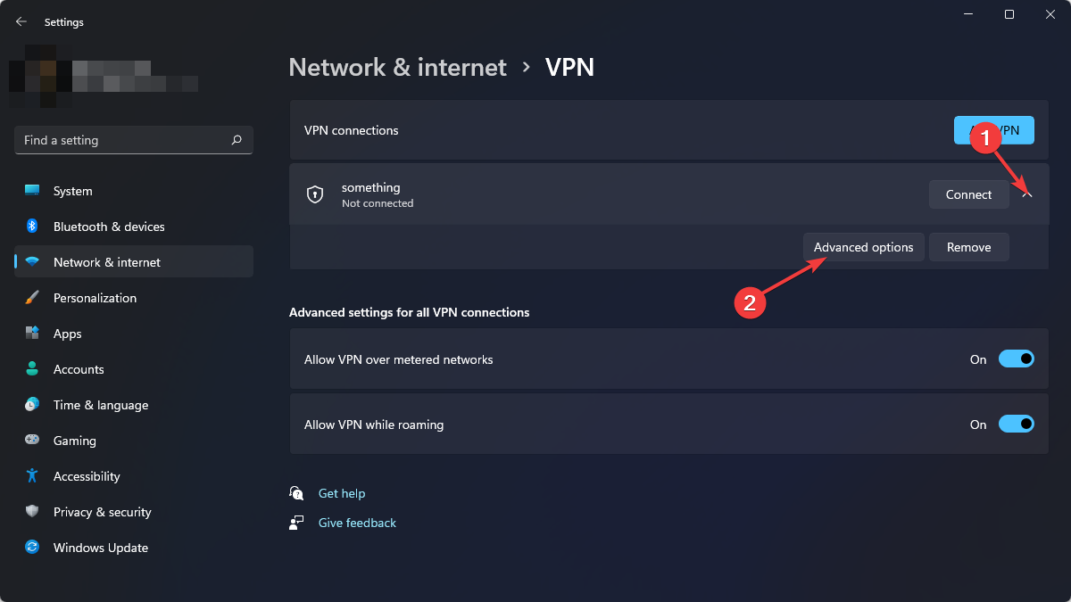Select Network & internet in the sidebar
The width and height of the screenshot is (1071, 602).
pyautogui.click(x=107, y=261)
